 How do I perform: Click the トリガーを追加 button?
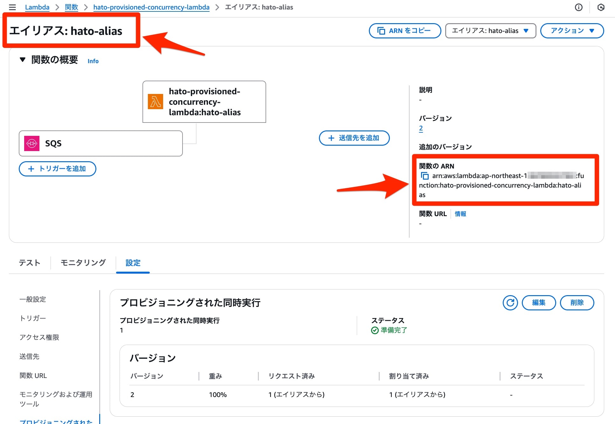click(58, 169)
